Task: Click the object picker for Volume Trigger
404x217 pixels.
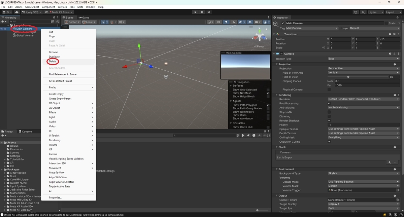Action: point(398,190)
